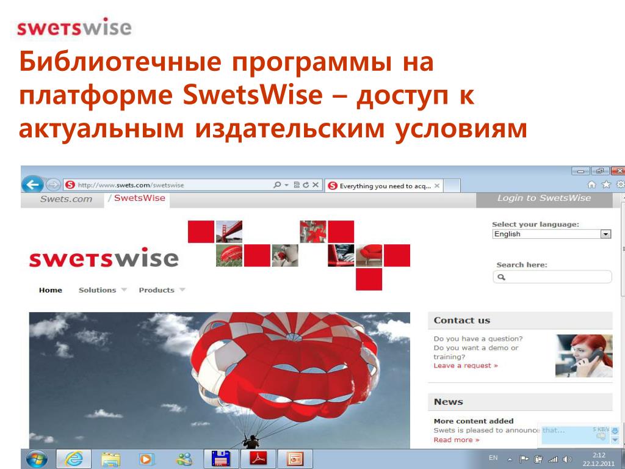Show hidden tray icons arrow
This screenshot has height=469, width=625.
(510, 459)
